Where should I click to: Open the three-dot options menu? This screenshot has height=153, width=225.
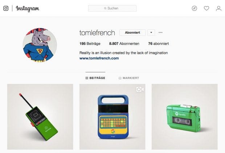(160, 33)
